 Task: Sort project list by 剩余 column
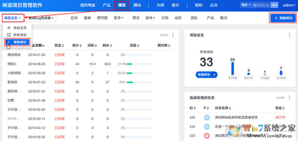(x=107, y=45)
